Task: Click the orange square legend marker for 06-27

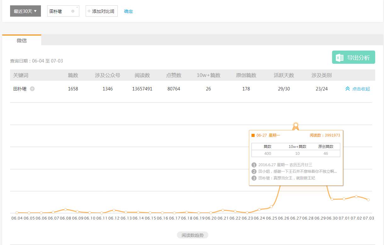Action: pyautogui.click(x=253, y=135)
